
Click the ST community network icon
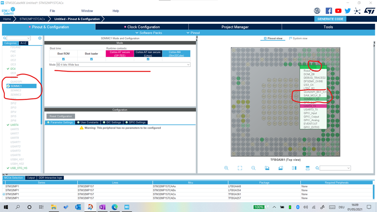click(x=357, y=11)
